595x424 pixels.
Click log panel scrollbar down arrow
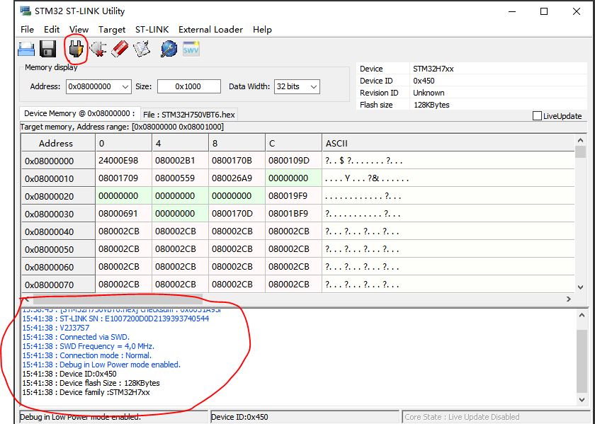[582, 399]
